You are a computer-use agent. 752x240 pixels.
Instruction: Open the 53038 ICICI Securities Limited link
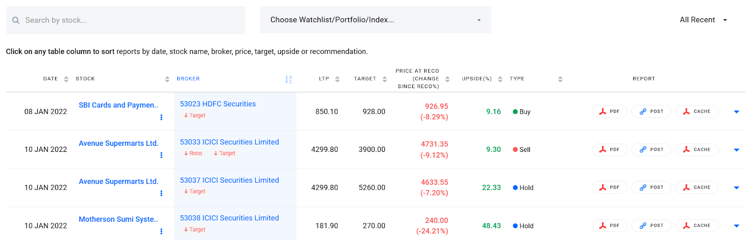point(229,218)
